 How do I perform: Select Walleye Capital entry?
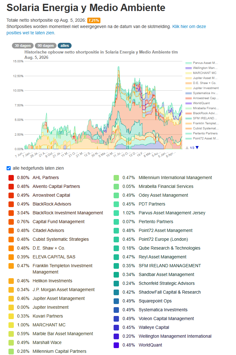tap(154, 328)
